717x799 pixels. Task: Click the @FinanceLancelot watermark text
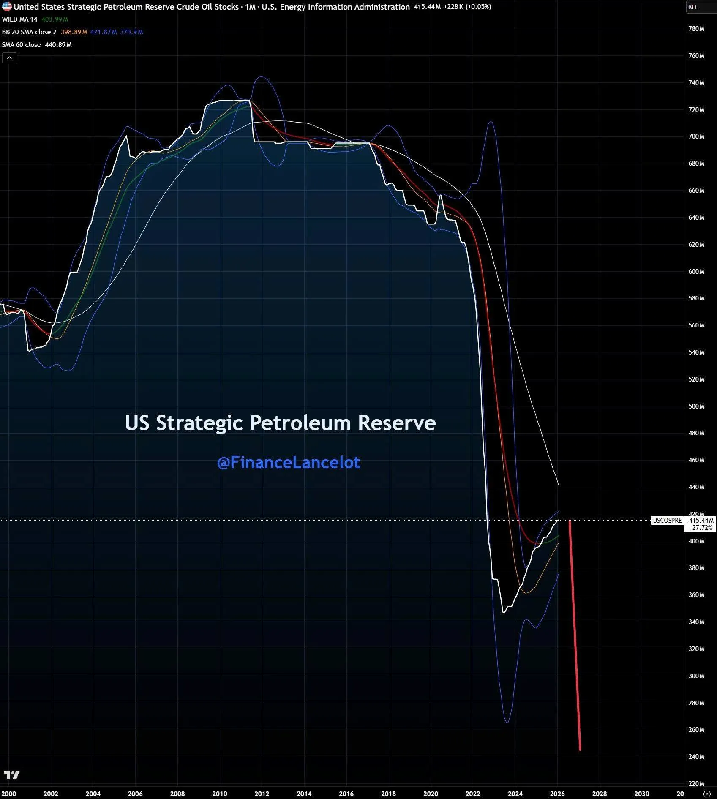tap(288, 462)
